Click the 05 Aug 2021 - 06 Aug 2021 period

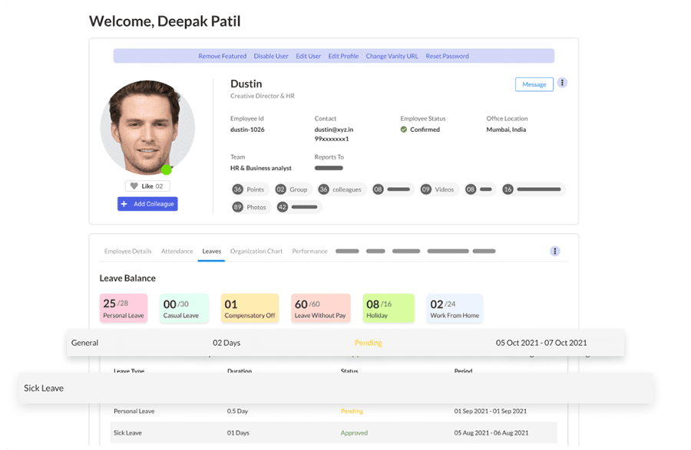point(491,433)
